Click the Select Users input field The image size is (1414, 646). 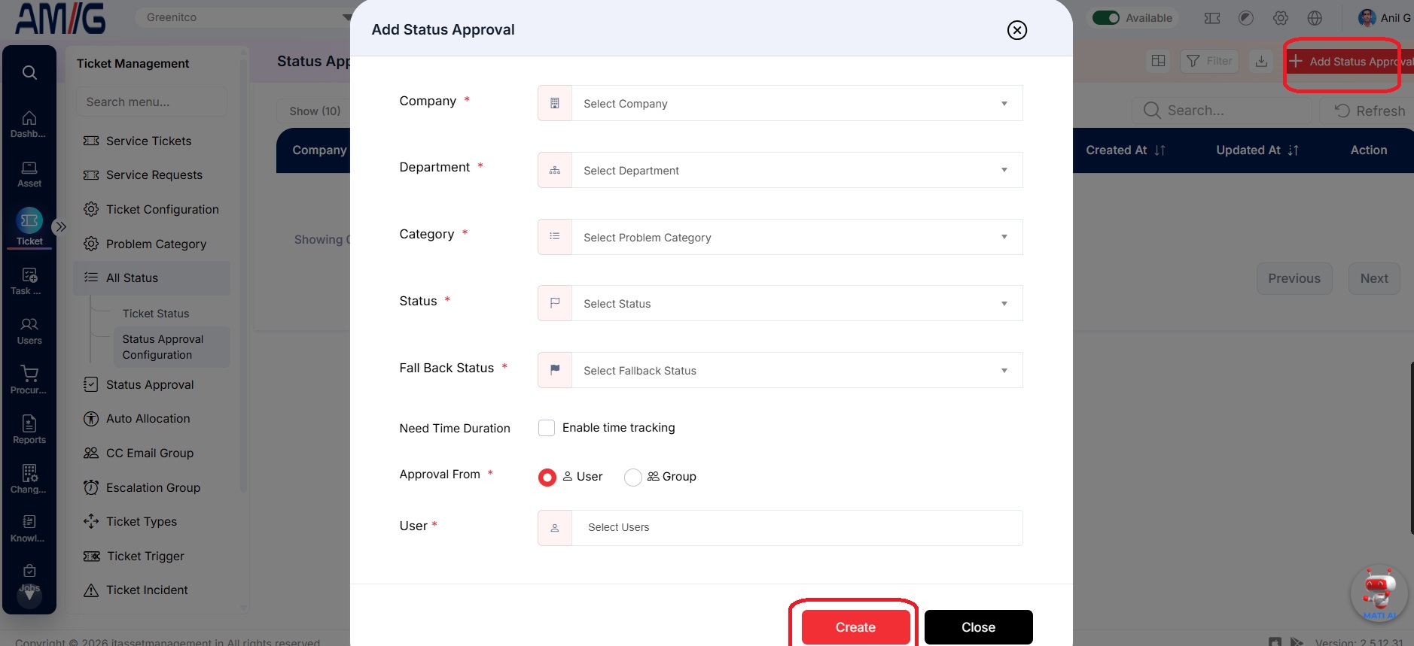(780, 528)
